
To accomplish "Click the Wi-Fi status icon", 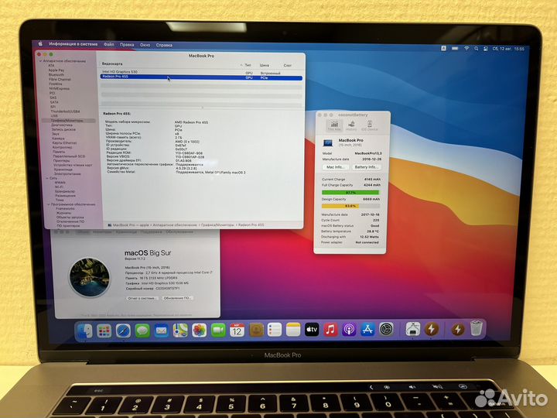I will click(466, 48).
